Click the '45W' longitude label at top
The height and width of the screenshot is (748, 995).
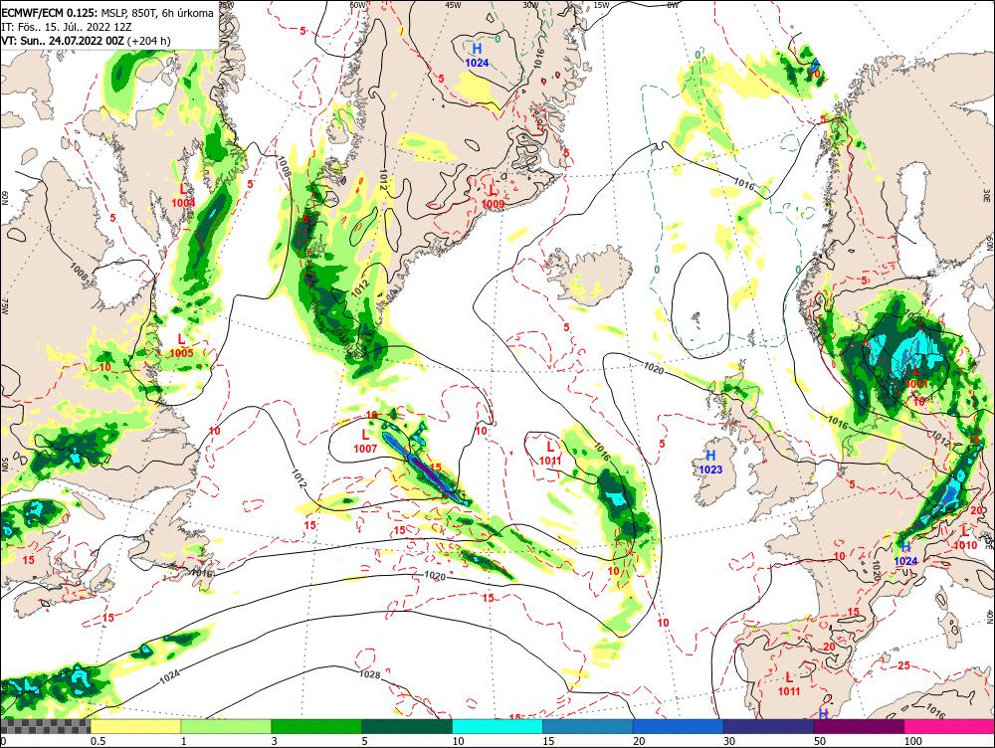tap(453, 4)
